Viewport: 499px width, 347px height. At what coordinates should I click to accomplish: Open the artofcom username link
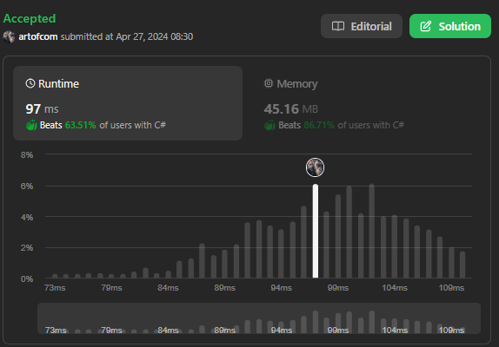tap(38, 36)
